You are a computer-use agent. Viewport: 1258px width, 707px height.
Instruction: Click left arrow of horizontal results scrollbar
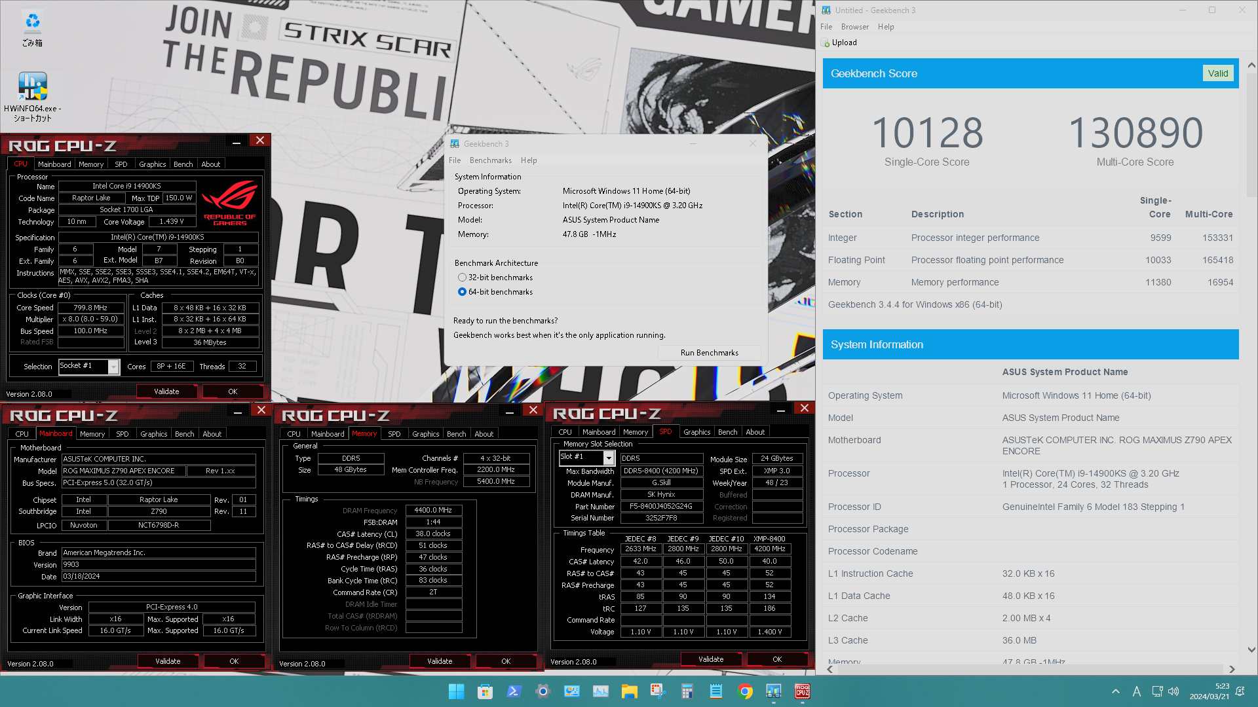[x=830, y=669]
